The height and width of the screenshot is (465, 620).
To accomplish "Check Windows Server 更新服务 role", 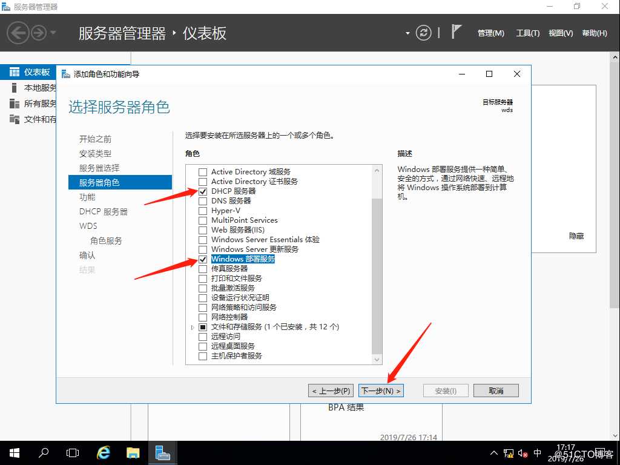I will click(x=203, y=249).
